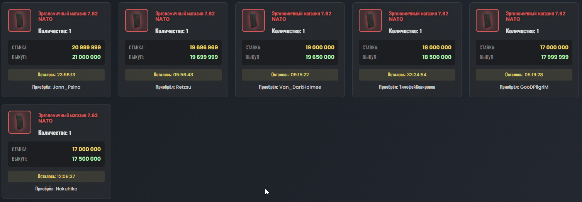Click the magazine icon in GooDPilgriM's lot
The height and width of the screenshot is (202, 582).
click(487, 20)
